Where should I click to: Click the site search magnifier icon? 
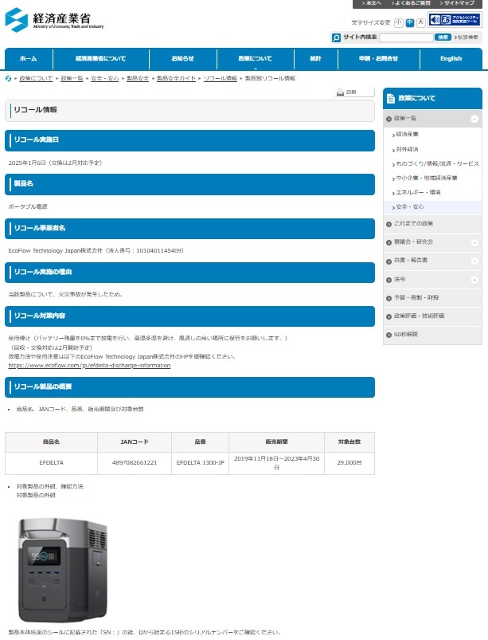(x=336, y=37)
